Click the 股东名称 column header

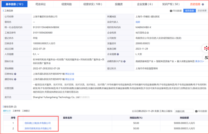point(68,118)
